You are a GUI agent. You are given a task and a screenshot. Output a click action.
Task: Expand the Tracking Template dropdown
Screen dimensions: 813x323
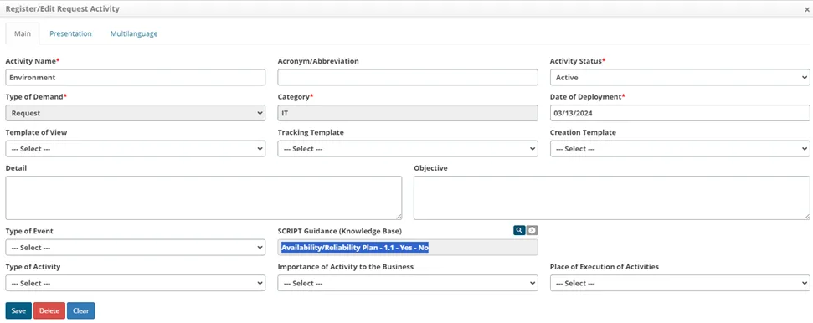408,149
